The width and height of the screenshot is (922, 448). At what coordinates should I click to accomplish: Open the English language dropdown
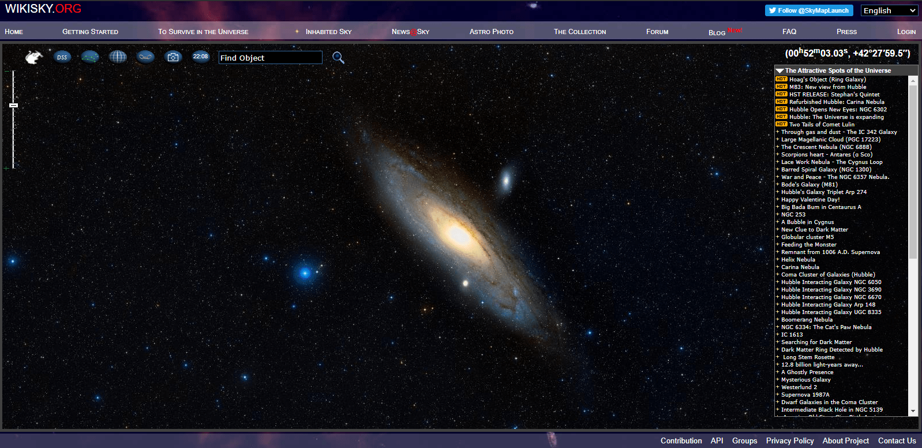889,10
